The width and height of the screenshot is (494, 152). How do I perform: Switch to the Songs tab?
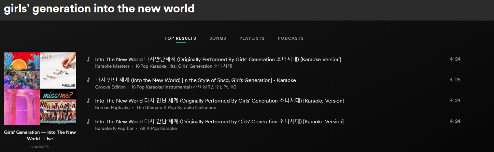(218, 38)
